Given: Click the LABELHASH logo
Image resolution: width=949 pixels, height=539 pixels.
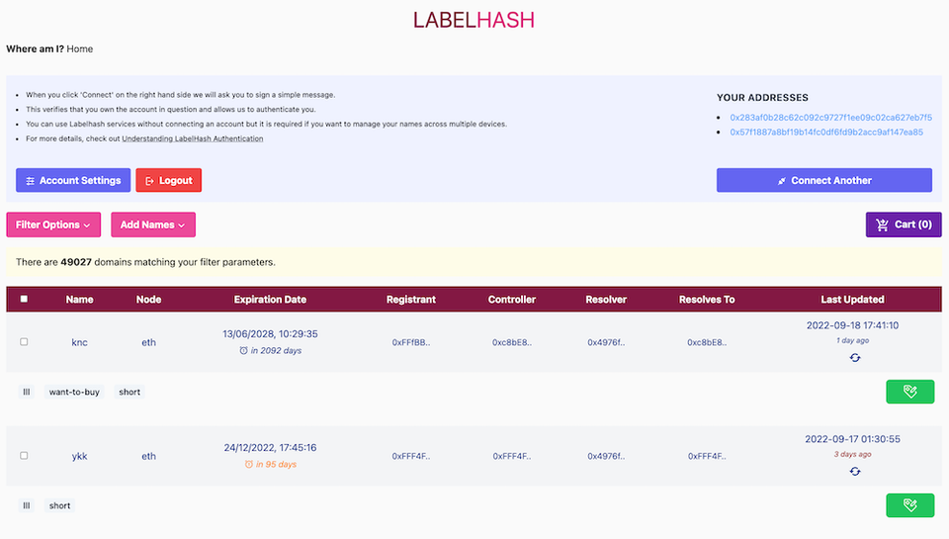Looking at the screenshot, I should point(474,20).
